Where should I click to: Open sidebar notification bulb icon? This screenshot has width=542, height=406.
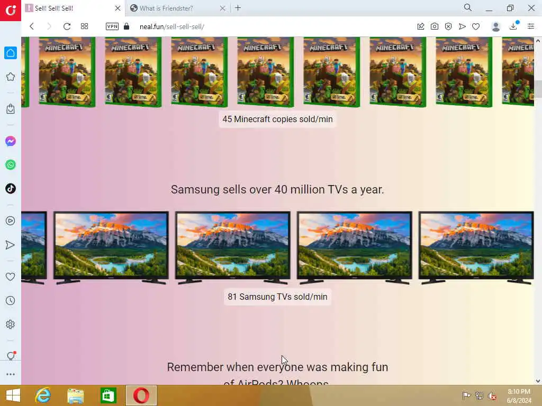(11, 356)
